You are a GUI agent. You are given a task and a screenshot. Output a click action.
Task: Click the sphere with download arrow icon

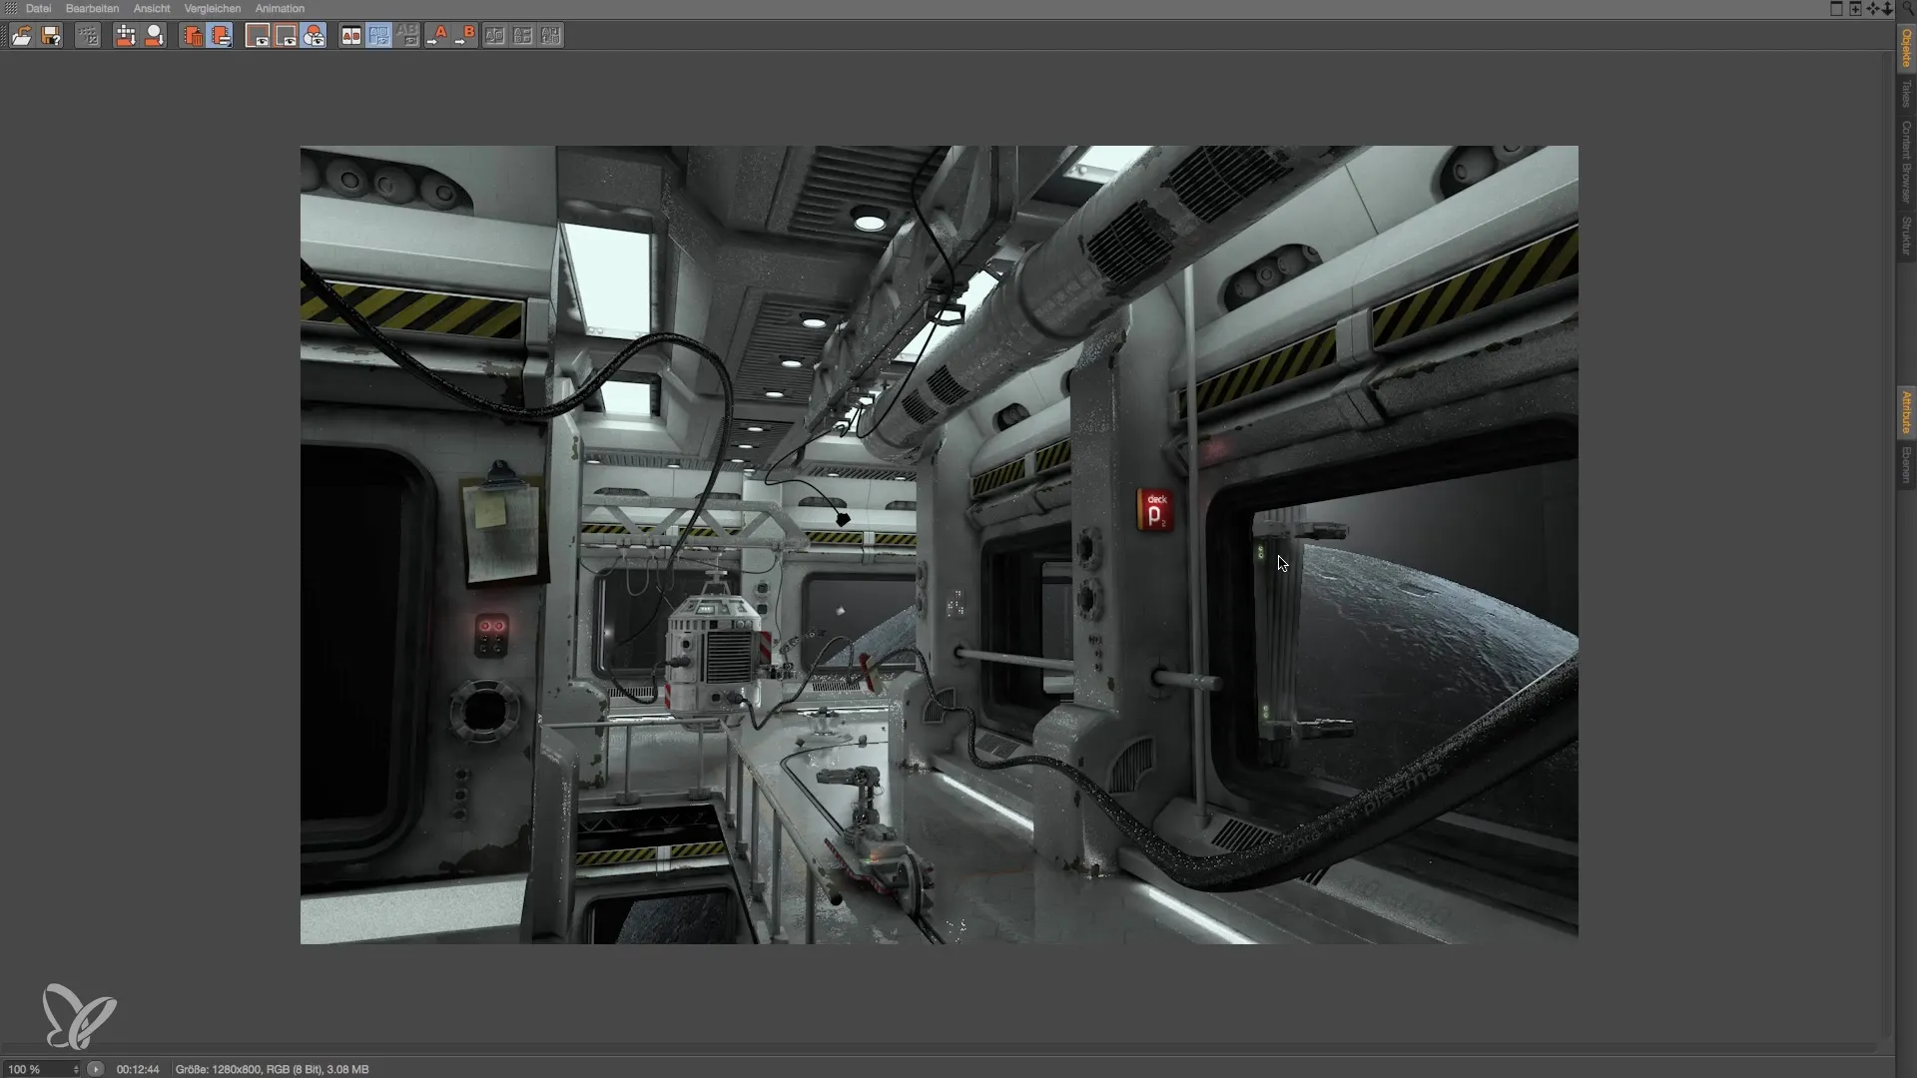(x=154, y=36)
